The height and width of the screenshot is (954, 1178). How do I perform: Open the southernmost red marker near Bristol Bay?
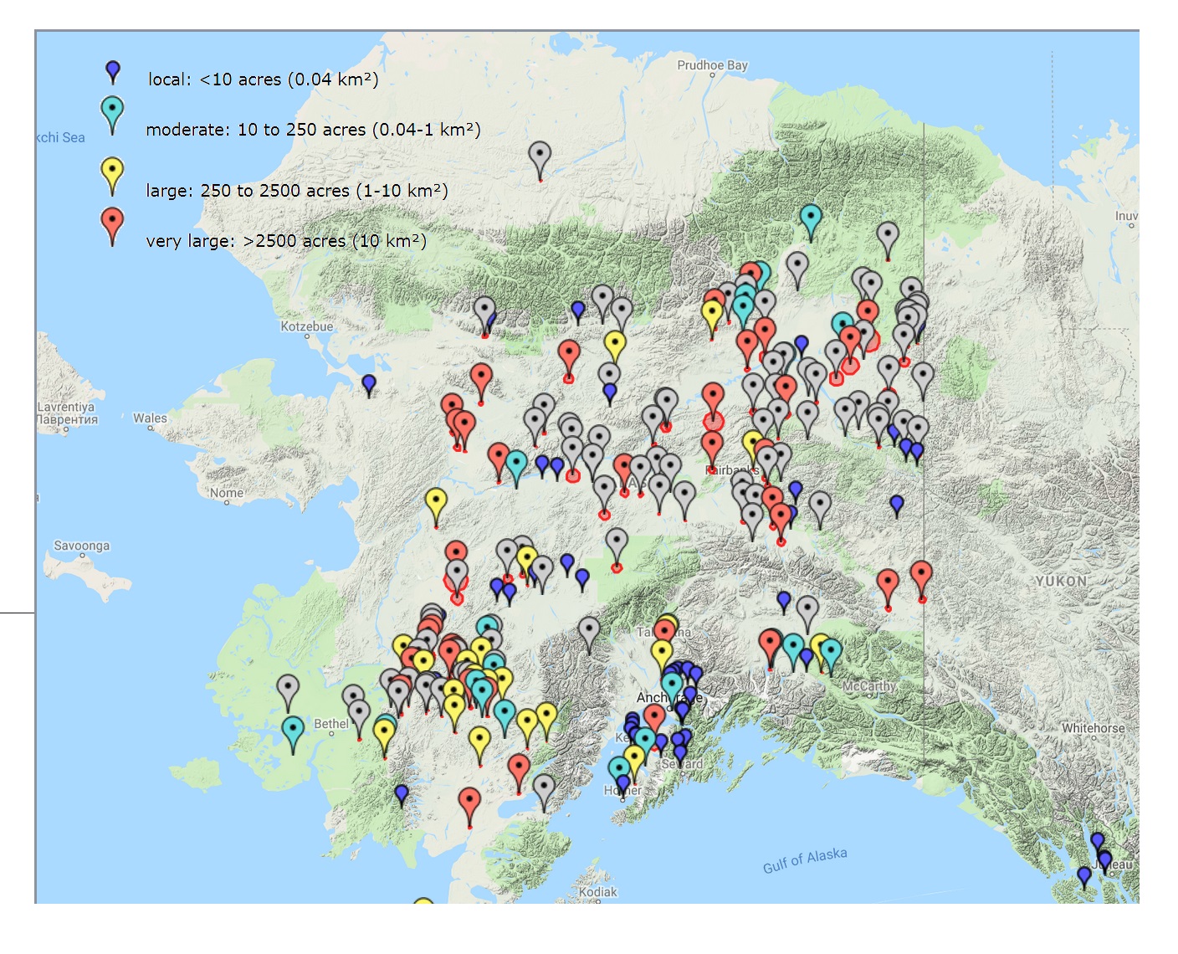tap(470, 807)
